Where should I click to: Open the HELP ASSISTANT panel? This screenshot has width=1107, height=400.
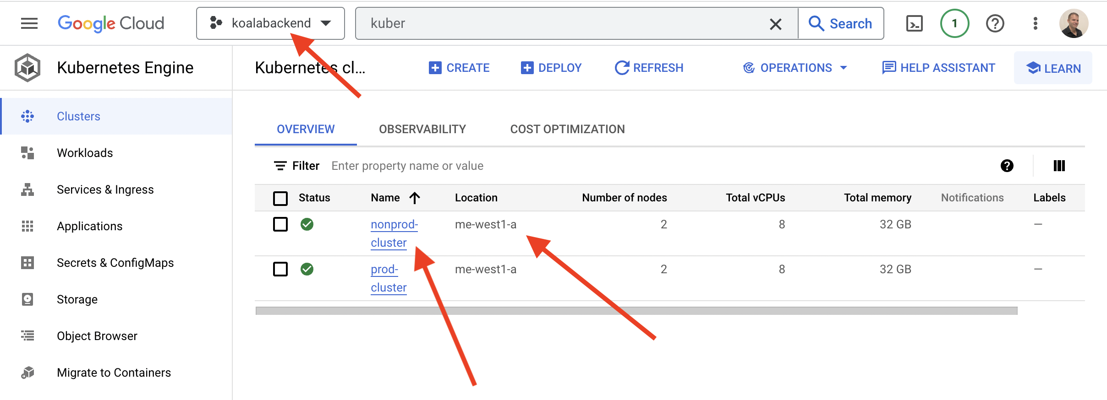point(938,68)
